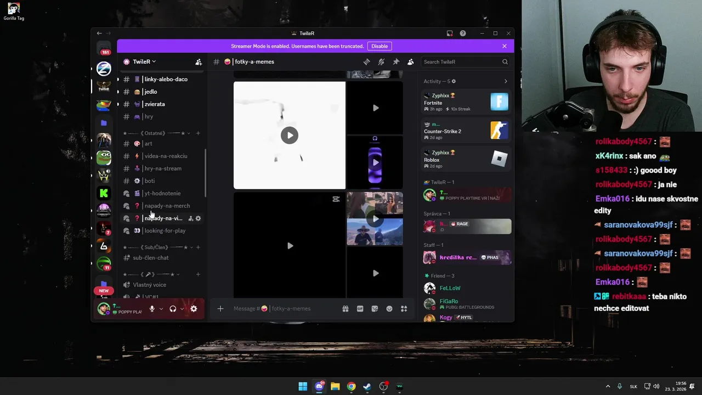Click the plus attachment button in message bar
The height and width of the screenshot is (395, 702).
[x=220, y=309]
